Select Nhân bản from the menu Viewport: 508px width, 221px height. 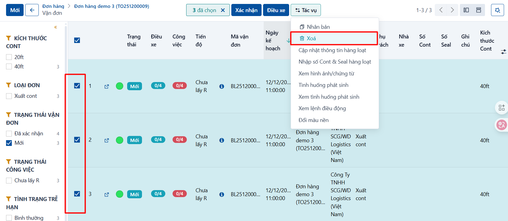[335, 27]
